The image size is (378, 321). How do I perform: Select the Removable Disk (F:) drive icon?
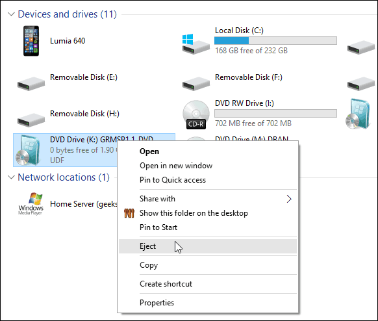coord(195,83)
